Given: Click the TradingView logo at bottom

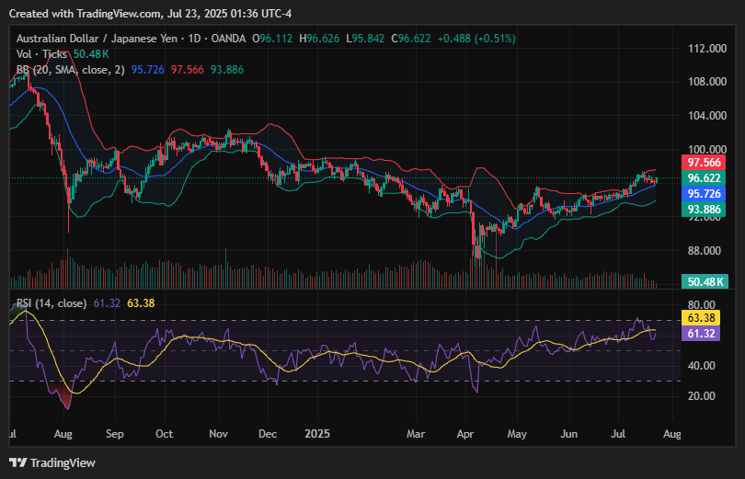Looking at the screenshot, I should click(52, 462).
